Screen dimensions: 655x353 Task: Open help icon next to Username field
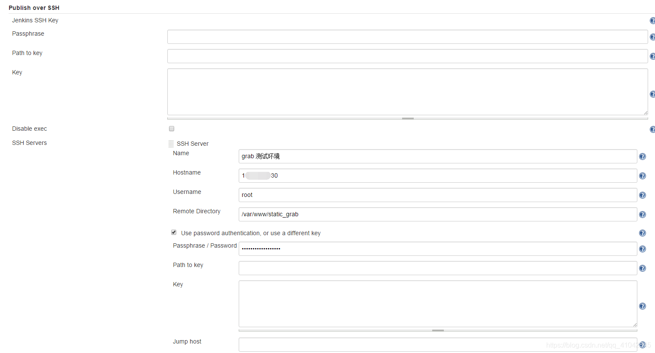643,195
